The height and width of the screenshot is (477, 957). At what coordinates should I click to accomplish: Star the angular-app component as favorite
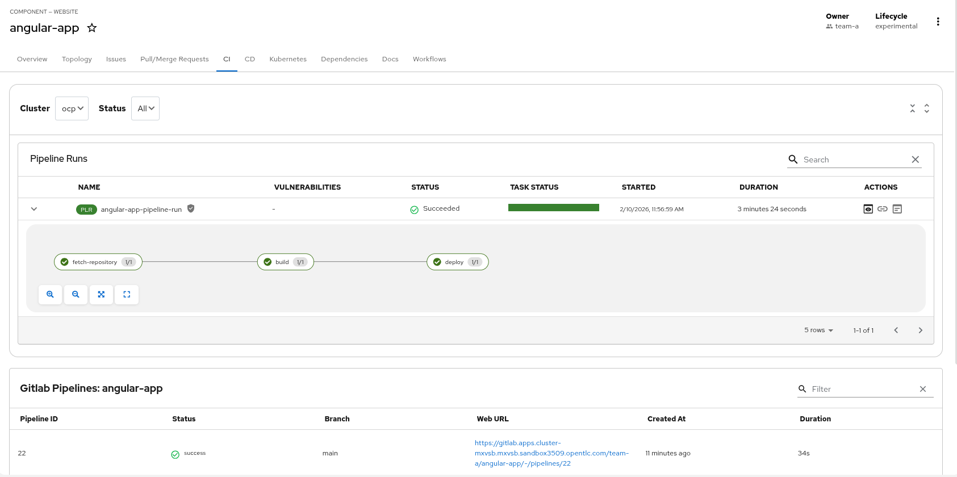click(x=91, y=28)
